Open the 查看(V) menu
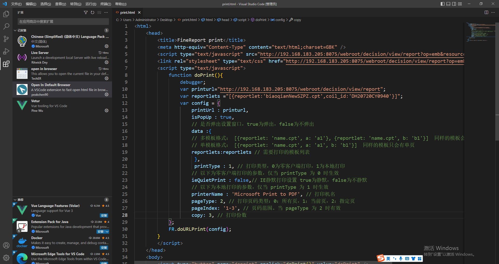Screen dimensions: 499x264 point(61,4)
